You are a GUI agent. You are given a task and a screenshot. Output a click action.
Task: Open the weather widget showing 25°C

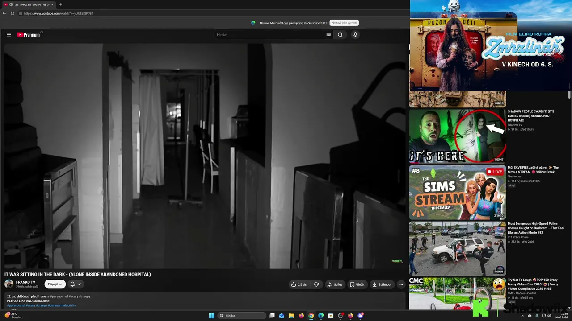coord(13,316)
